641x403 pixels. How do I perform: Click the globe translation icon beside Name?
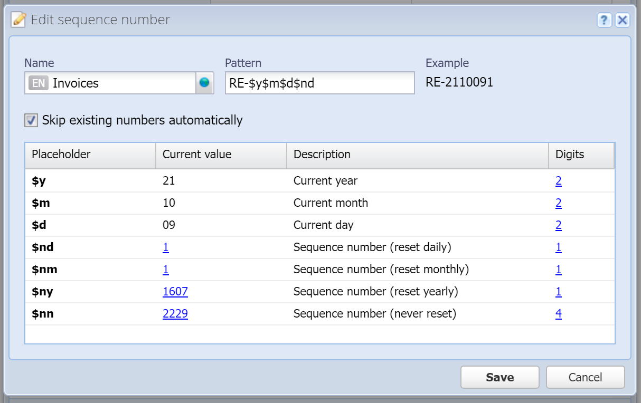pos(204,83)
